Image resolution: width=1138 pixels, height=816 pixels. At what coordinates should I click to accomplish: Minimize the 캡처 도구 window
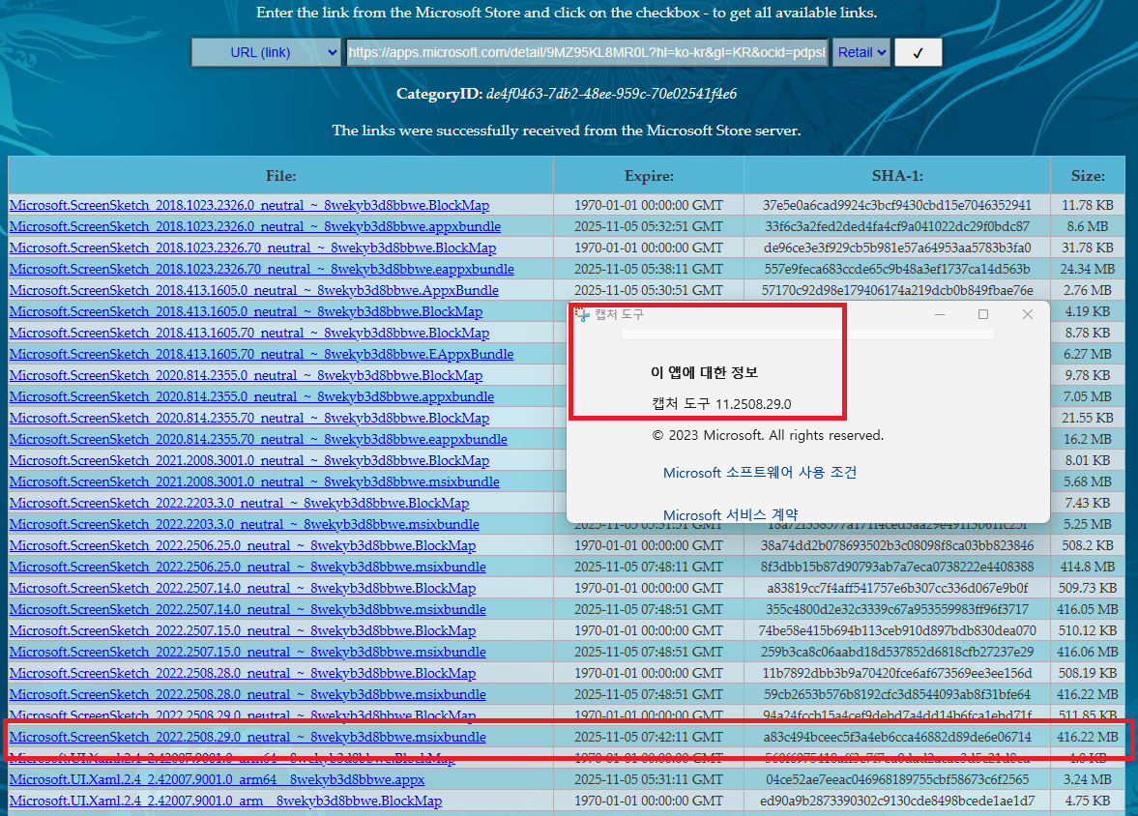click(939, 314)
